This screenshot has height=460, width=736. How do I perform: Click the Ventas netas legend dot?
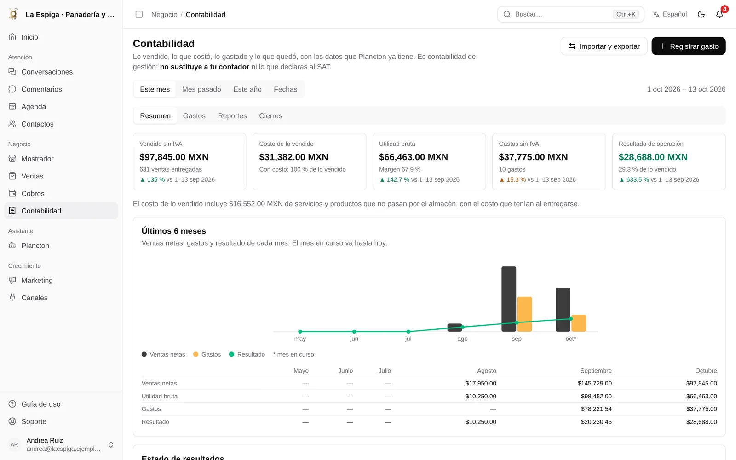point(144,354)
